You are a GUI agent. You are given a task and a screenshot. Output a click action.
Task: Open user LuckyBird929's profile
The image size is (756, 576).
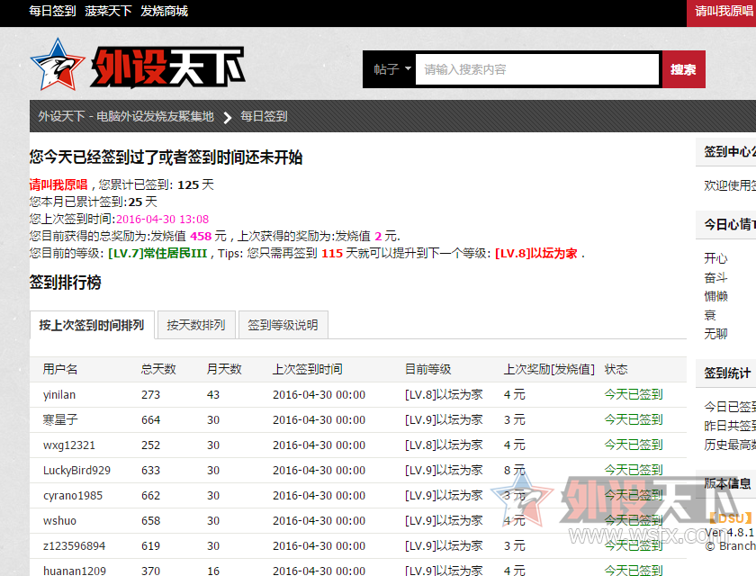(76, 470)
